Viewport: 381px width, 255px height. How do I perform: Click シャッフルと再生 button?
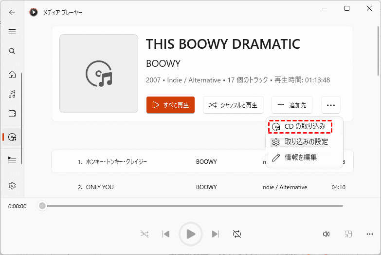pyautogui.click(x=233, y=105)
